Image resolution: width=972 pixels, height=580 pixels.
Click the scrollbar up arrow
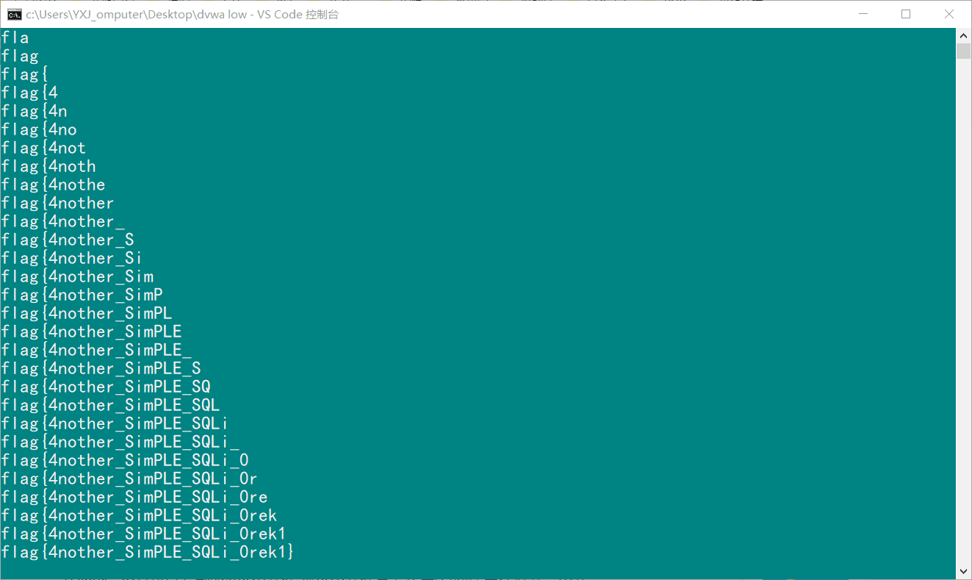(964, 35)
